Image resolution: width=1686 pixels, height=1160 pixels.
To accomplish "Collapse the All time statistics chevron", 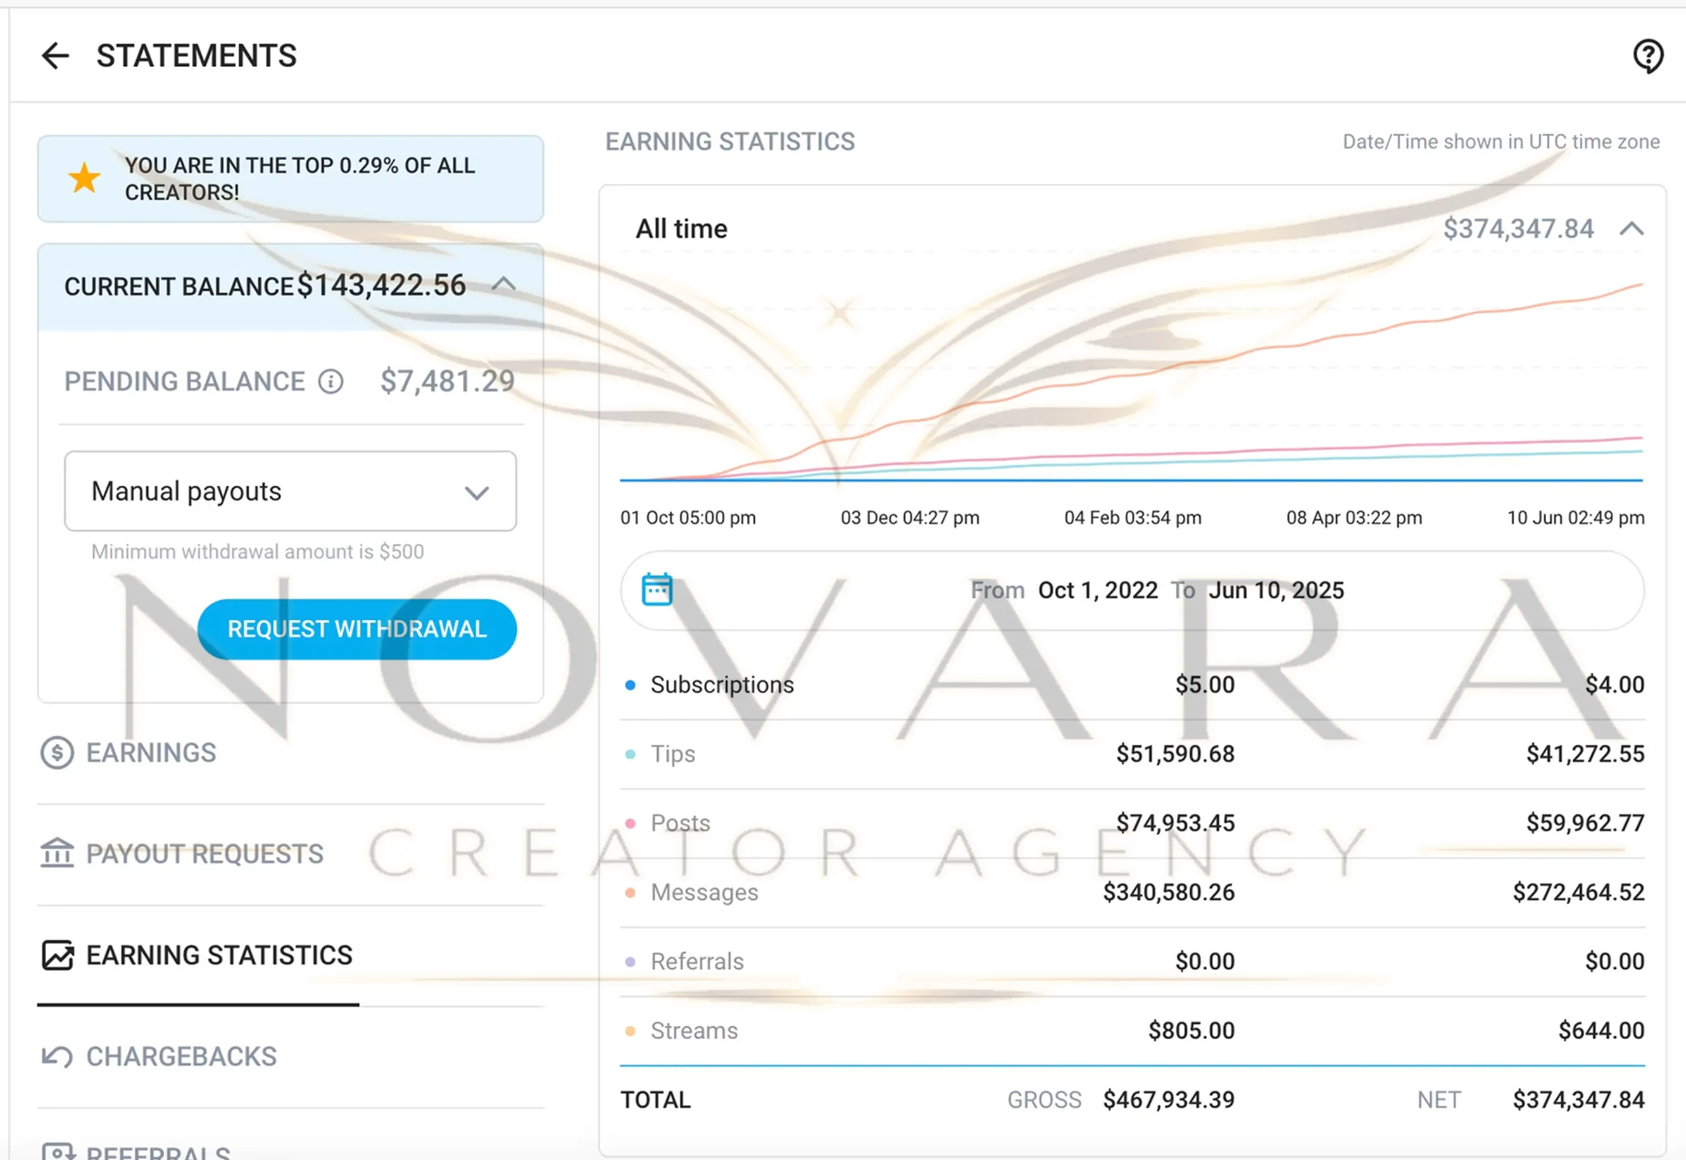I will (x=1632, y=229).
